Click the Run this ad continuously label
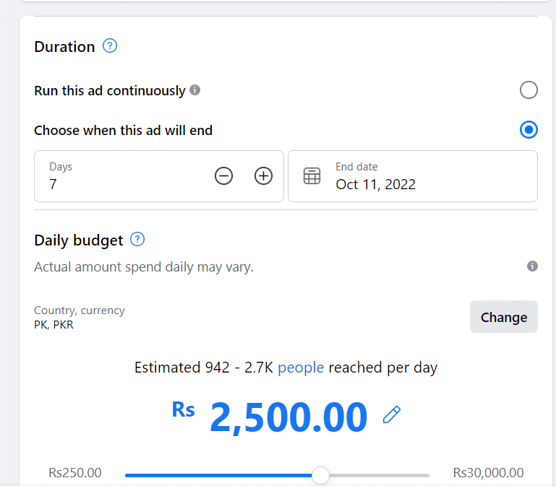Screen dimensions: 556x491 (x=110, y=91)
